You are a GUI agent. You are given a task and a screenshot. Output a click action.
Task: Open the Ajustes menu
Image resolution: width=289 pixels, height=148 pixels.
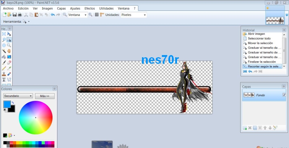click(x=75, y=8)
